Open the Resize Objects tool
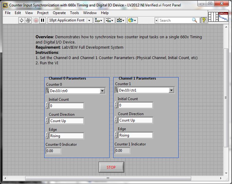The image size is (232, 184). [121, 20]
